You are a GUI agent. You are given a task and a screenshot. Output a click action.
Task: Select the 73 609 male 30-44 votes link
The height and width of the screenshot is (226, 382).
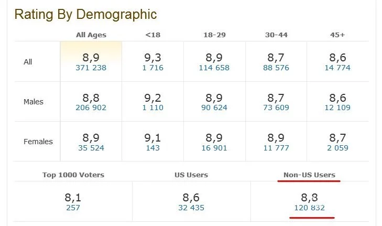coord(276,107)
